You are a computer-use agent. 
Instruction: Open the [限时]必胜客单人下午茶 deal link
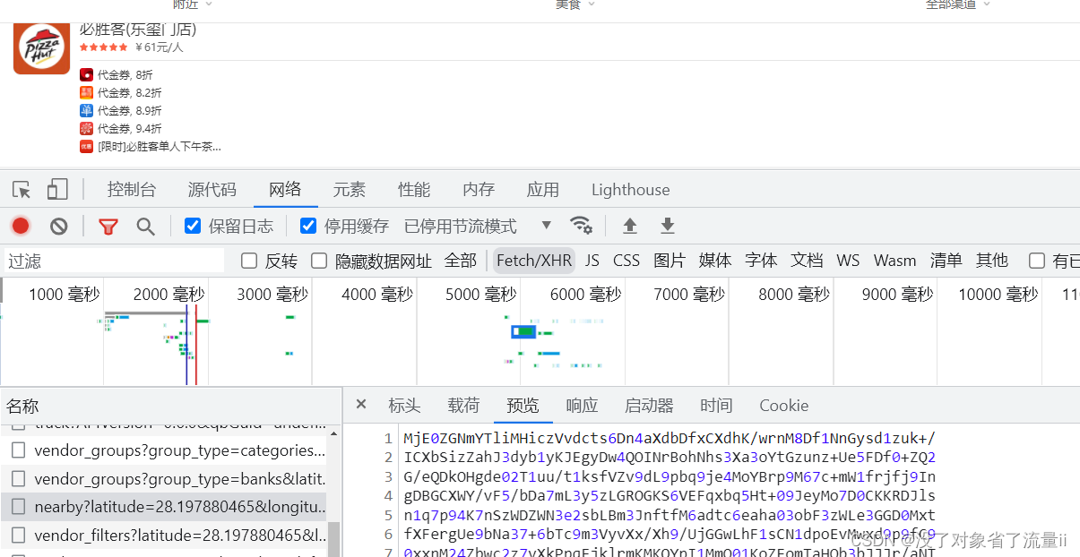(160, 147)
